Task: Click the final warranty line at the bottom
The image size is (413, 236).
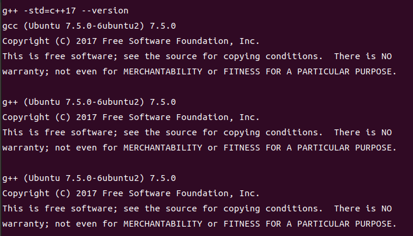Action: click(199, 224)
